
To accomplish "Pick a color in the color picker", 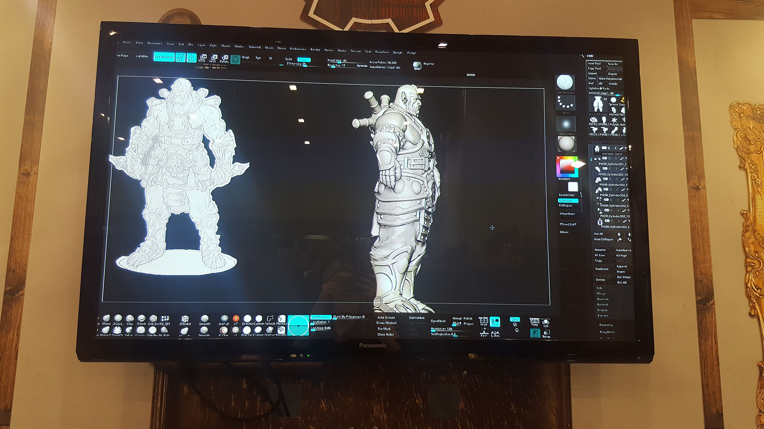I will [x=567, y=167].
